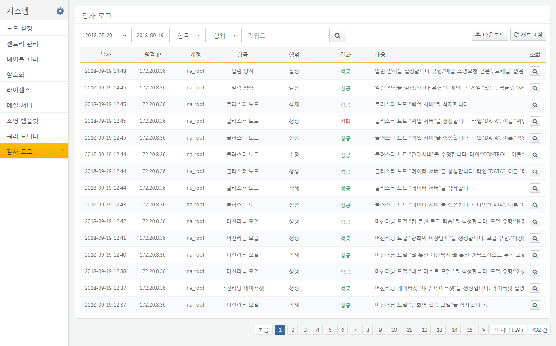The width and height of the screenshot is (556, 346).
Task: Open lookup for "데이터 서버" 삭제 at 12:44
Action: pos(535,188)
